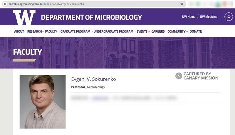Open the Donate menu item
The image size is (235, 135).
click(x=196, y=31)
